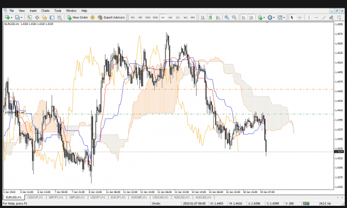The height and width of the screenshot is (208, 347).
Task: Click the Zoom In magnifier icon
Action: pyautogui.click(x=227, y=17)
